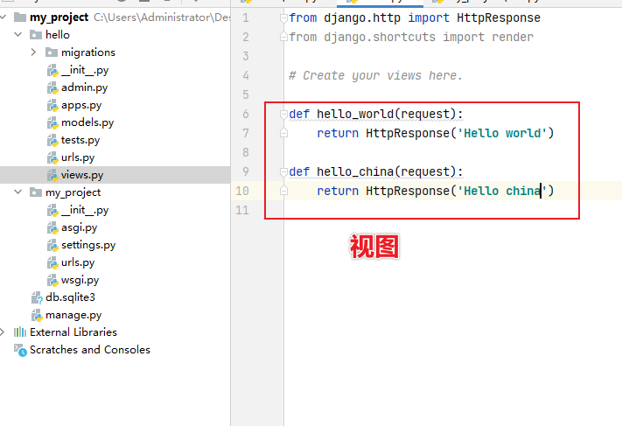Click the 'Hello china' string literal

point(502,191)
